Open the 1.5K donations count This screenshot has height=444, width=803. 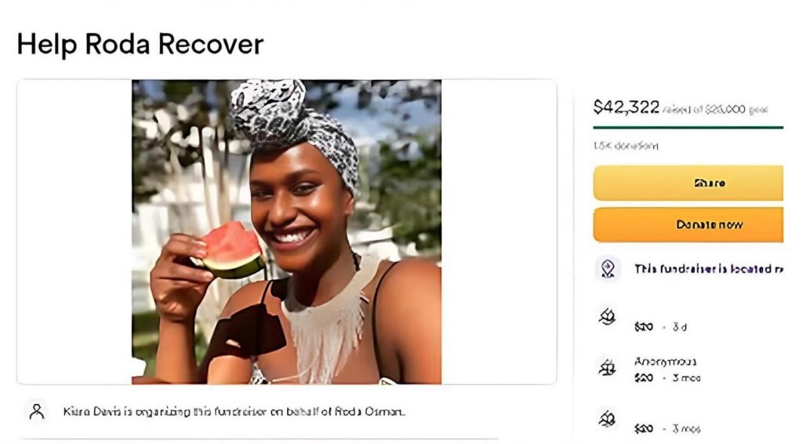[626, 146]
